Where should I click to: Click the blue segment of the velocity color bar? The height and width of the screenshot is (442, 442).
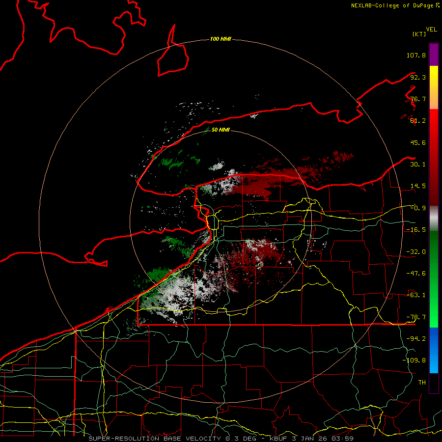click(434, 350)
